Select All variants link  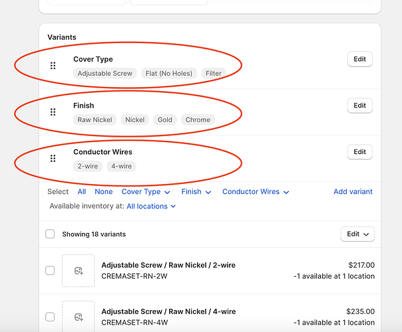82,192
